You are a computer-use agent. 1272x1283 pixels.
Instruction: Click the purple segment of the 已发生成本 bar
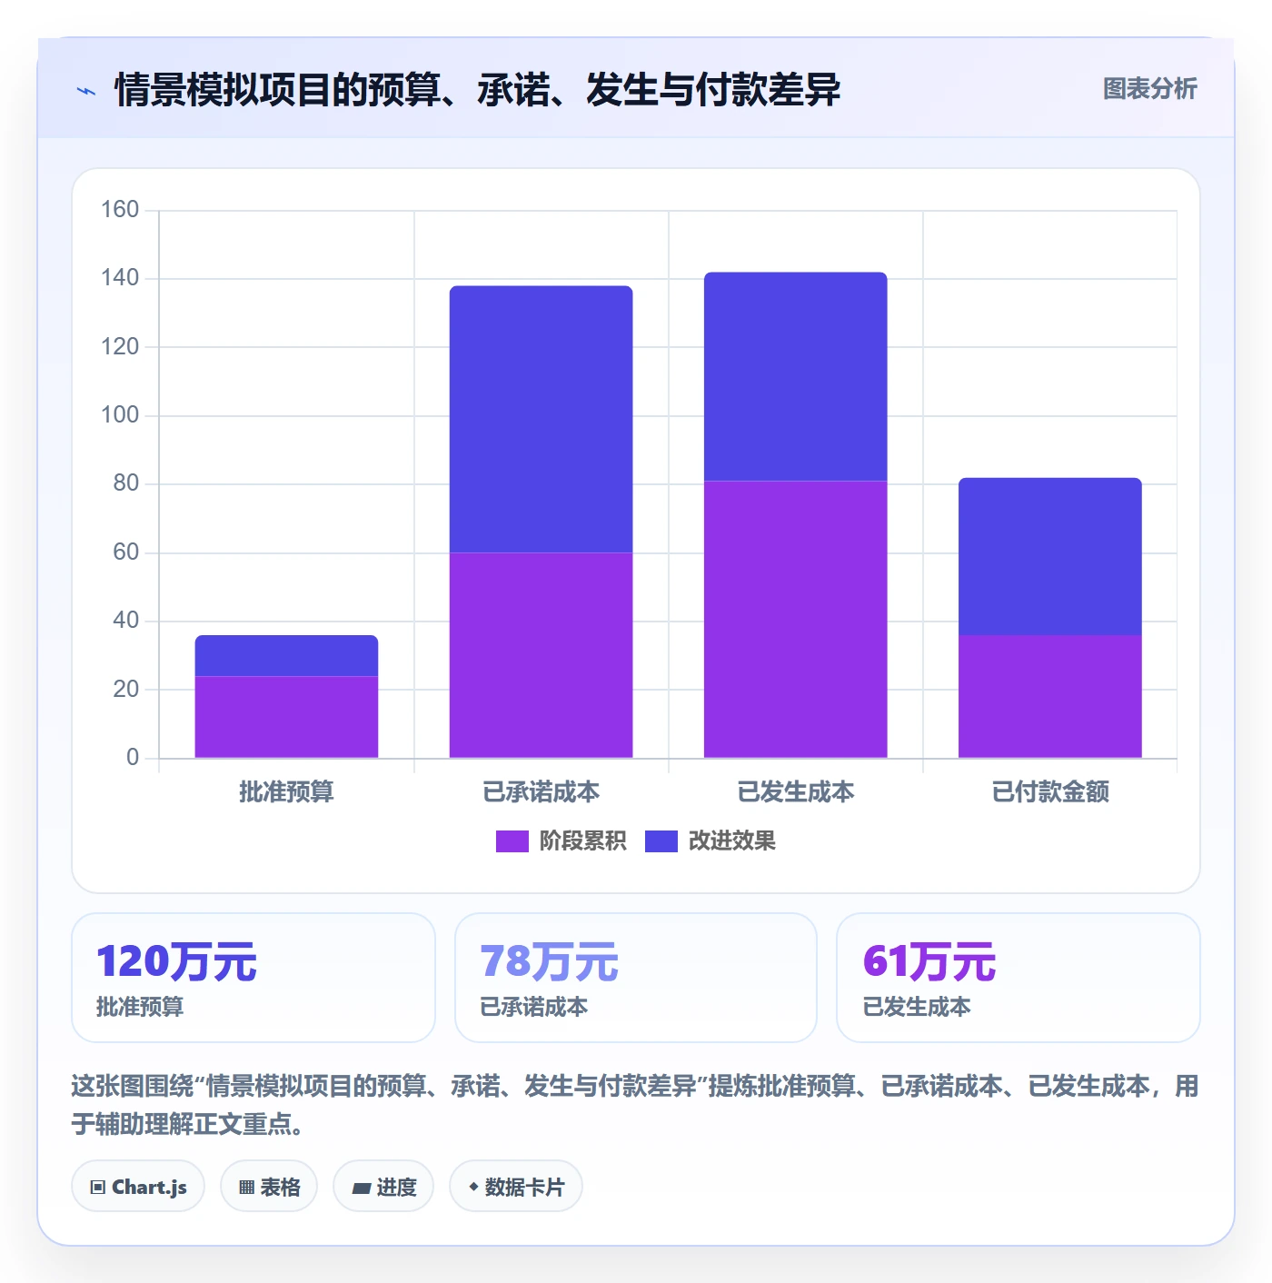(795, 619)
